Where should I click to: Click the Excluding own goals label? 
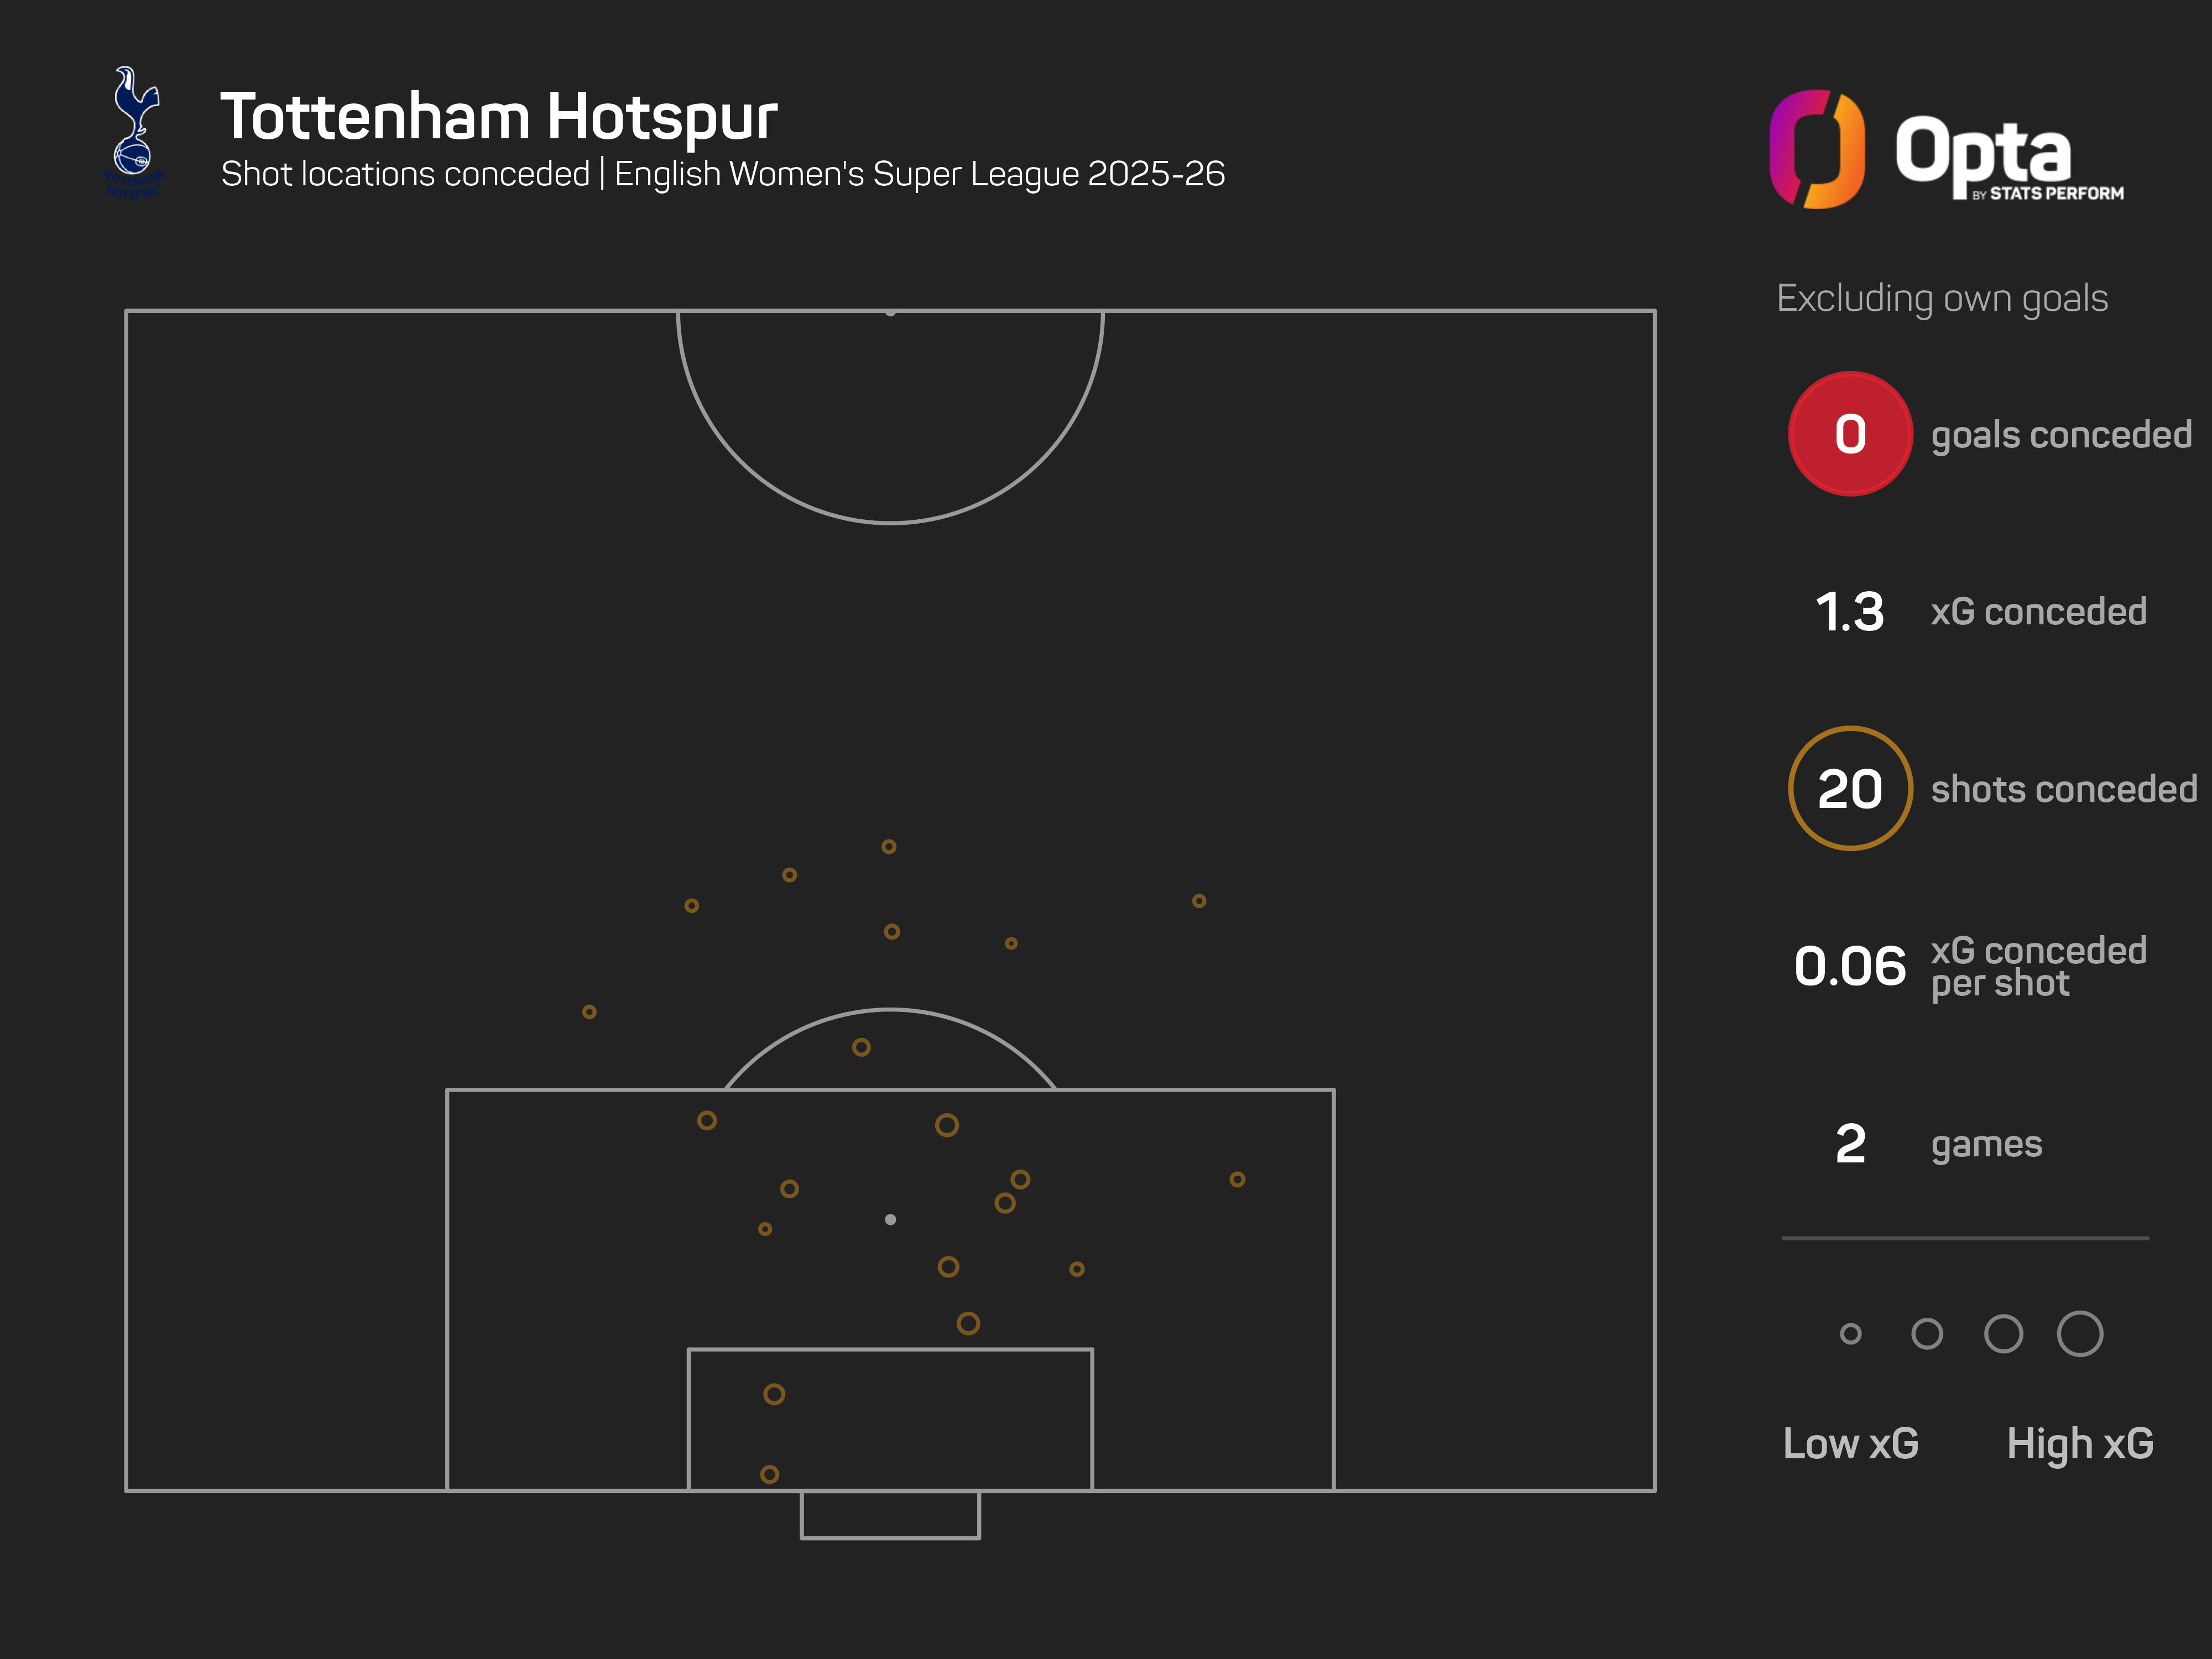click(1941, 298)
